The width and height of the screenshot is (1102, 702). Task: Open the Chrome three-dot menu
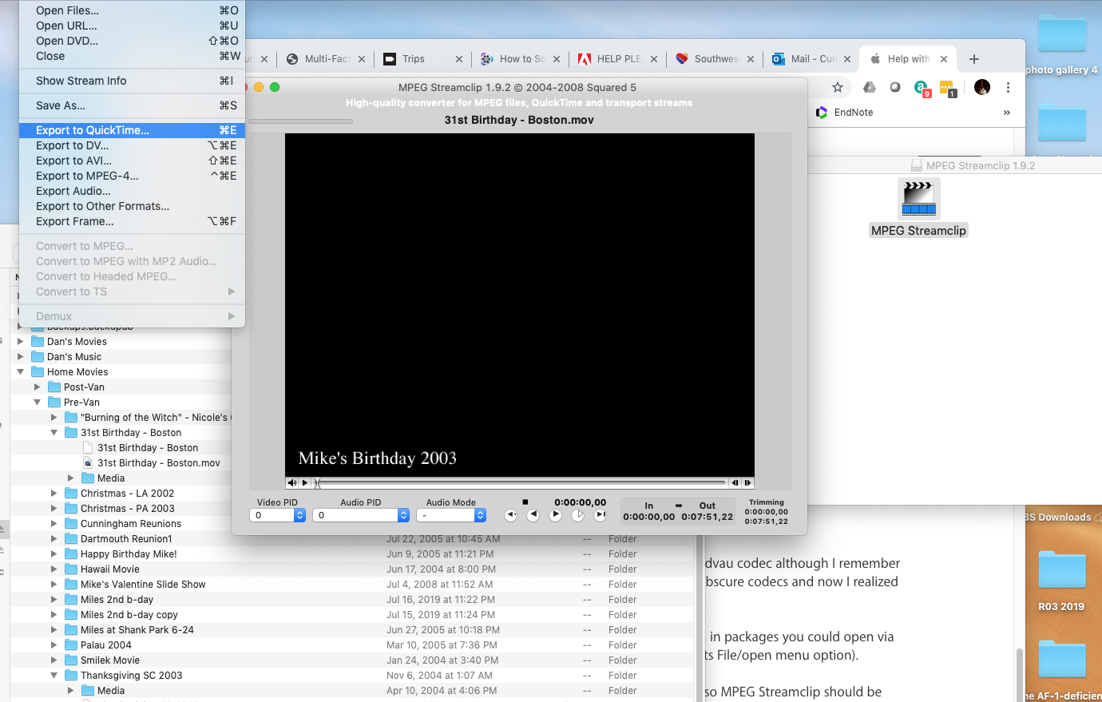[1008, 87]
